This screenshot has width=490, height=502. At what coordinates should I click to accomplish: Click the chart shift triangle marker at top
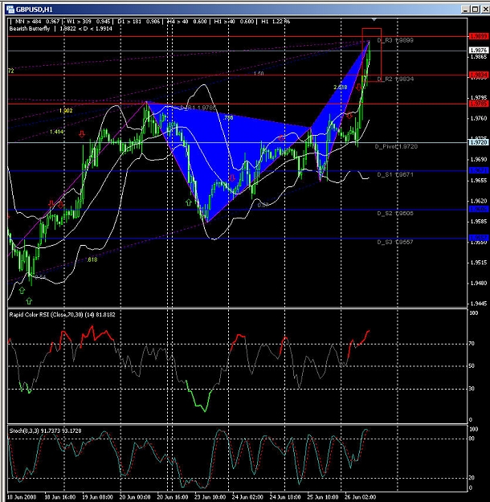click(374, 20)
